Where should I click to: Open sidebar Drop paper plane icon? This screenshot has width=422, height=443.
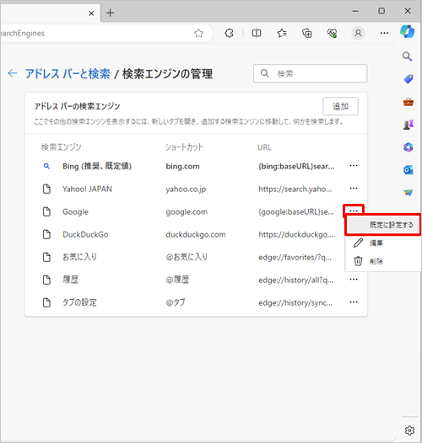click(408, 192)
